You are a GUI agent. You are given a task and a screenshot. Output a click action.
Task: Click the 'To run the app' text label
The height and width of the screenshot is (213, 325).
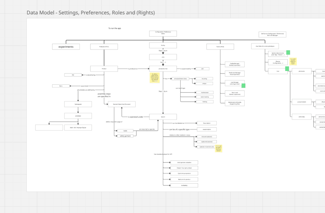[x=115, y=28]
